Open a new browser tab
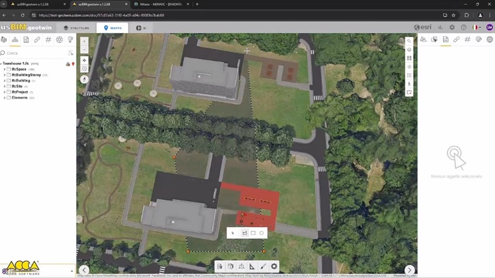495x278 pixels. (x=197, y=4)
